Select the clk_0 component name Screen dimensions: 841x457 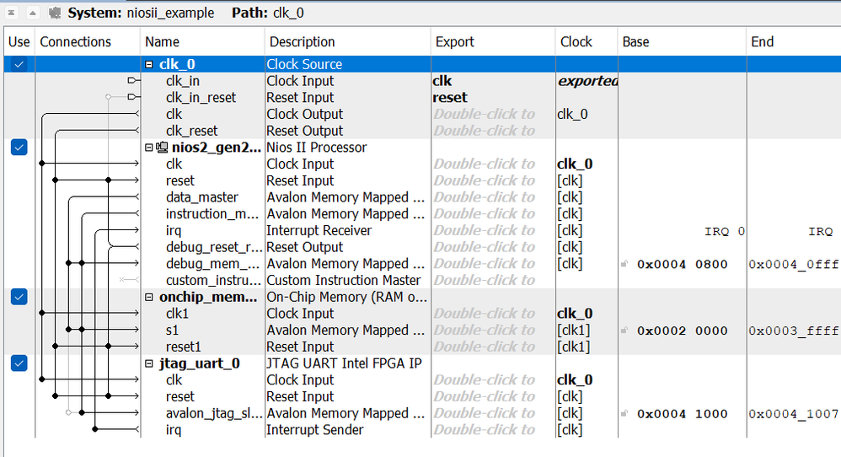click(177, 64)
